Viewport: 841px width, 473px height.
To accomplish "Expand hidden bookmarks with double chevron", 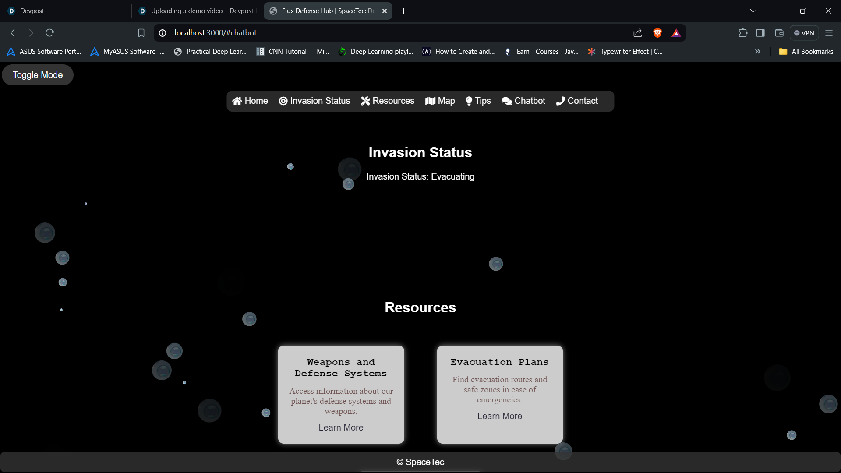I will click(757, 52).
